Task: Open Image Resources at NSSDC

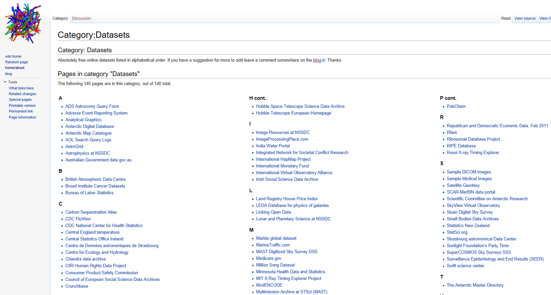Action: (283, 132)
